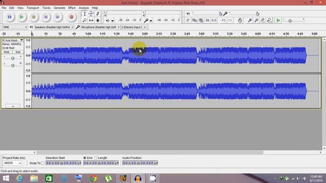Open the Effect menu
The height and width of the screenshot is (183, 326).
(x=72, y=8)
